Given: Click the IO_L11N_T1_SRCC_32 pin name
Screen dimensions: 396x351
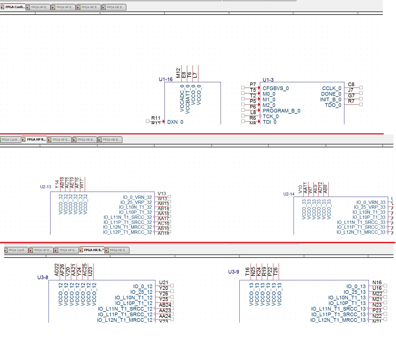Looking at the screenshot, I should (x=127, y=217).
